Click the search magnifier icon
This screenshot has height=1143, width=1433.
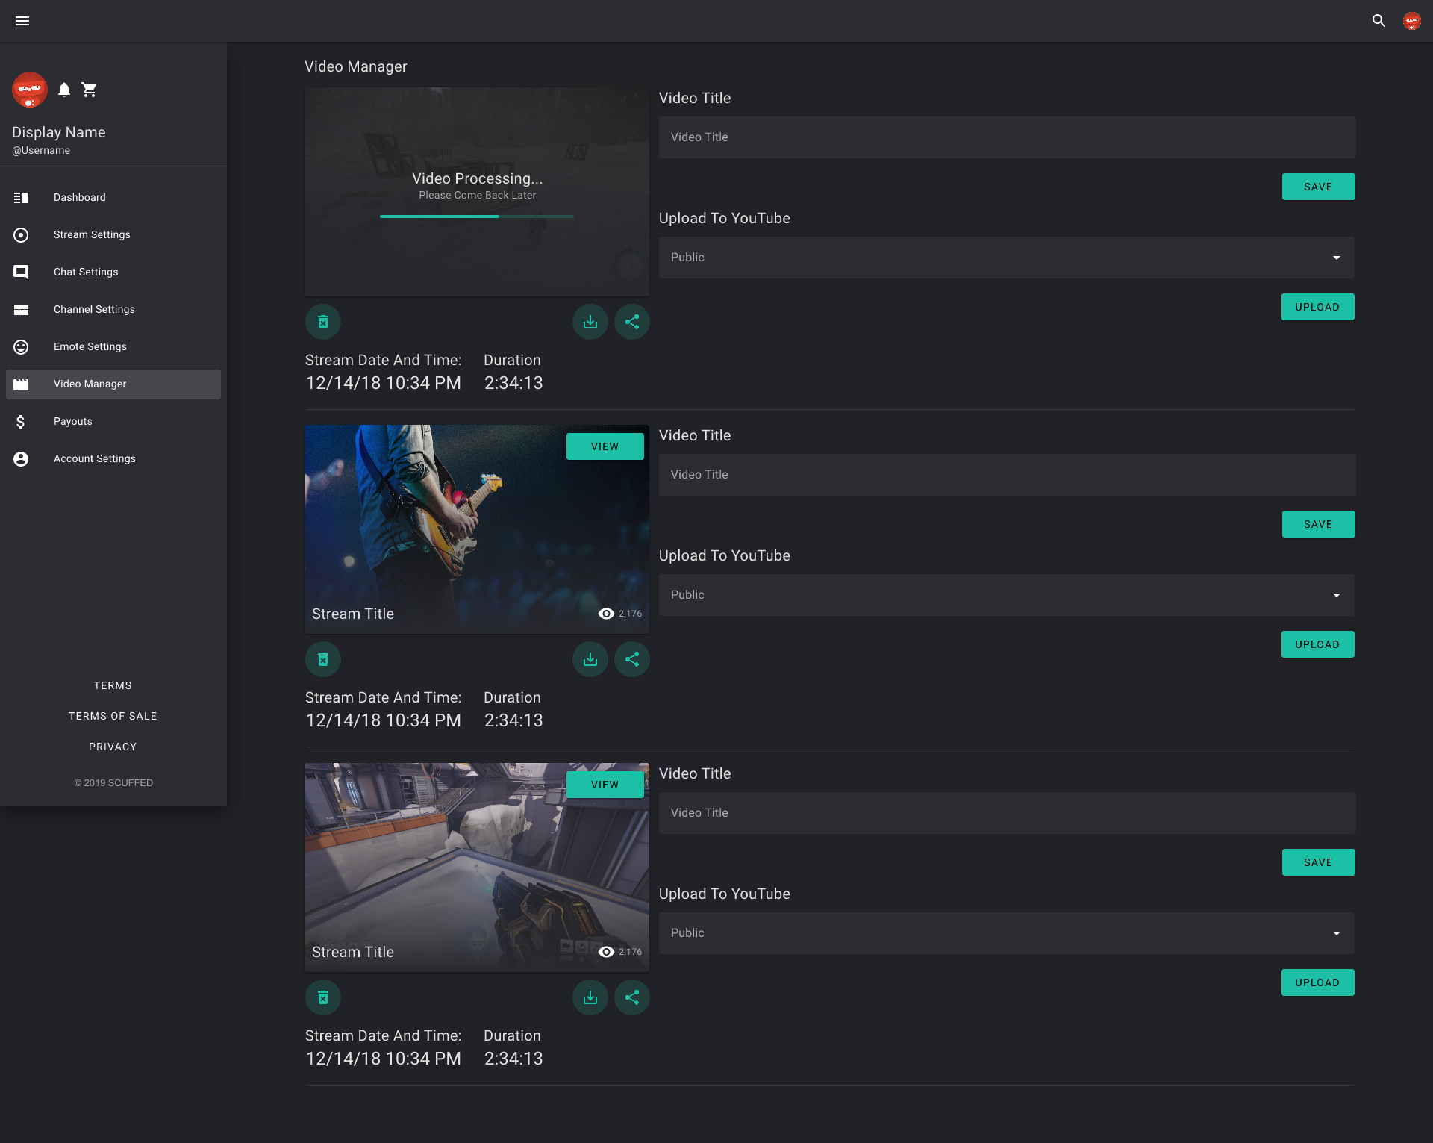1379,21
